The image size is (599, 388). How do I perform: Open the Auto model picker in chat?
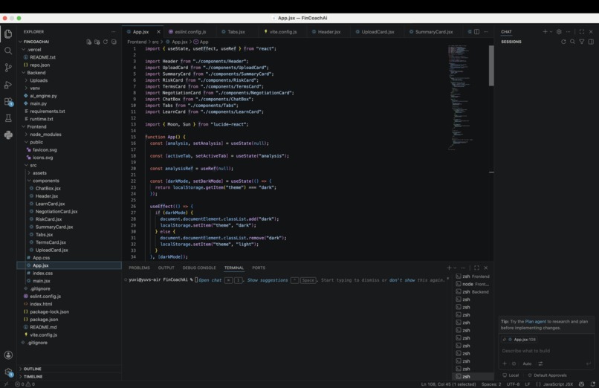(527, 363)
